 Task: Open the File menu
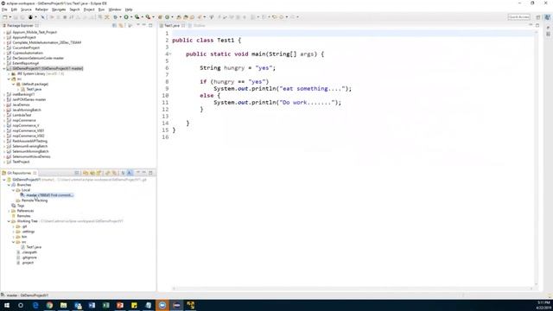pos(4,10)
